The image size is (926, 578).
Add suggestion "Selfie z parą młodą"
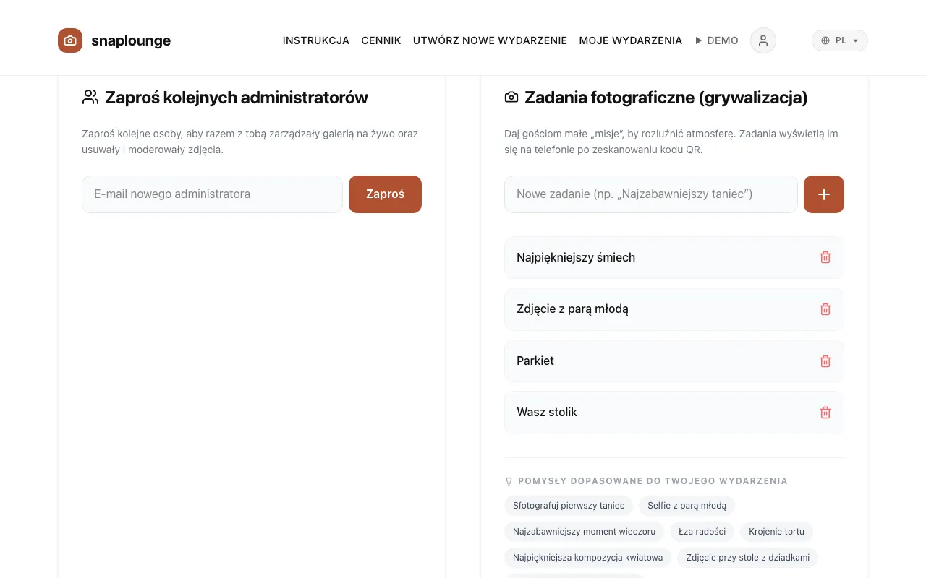(x=687, y=506)
